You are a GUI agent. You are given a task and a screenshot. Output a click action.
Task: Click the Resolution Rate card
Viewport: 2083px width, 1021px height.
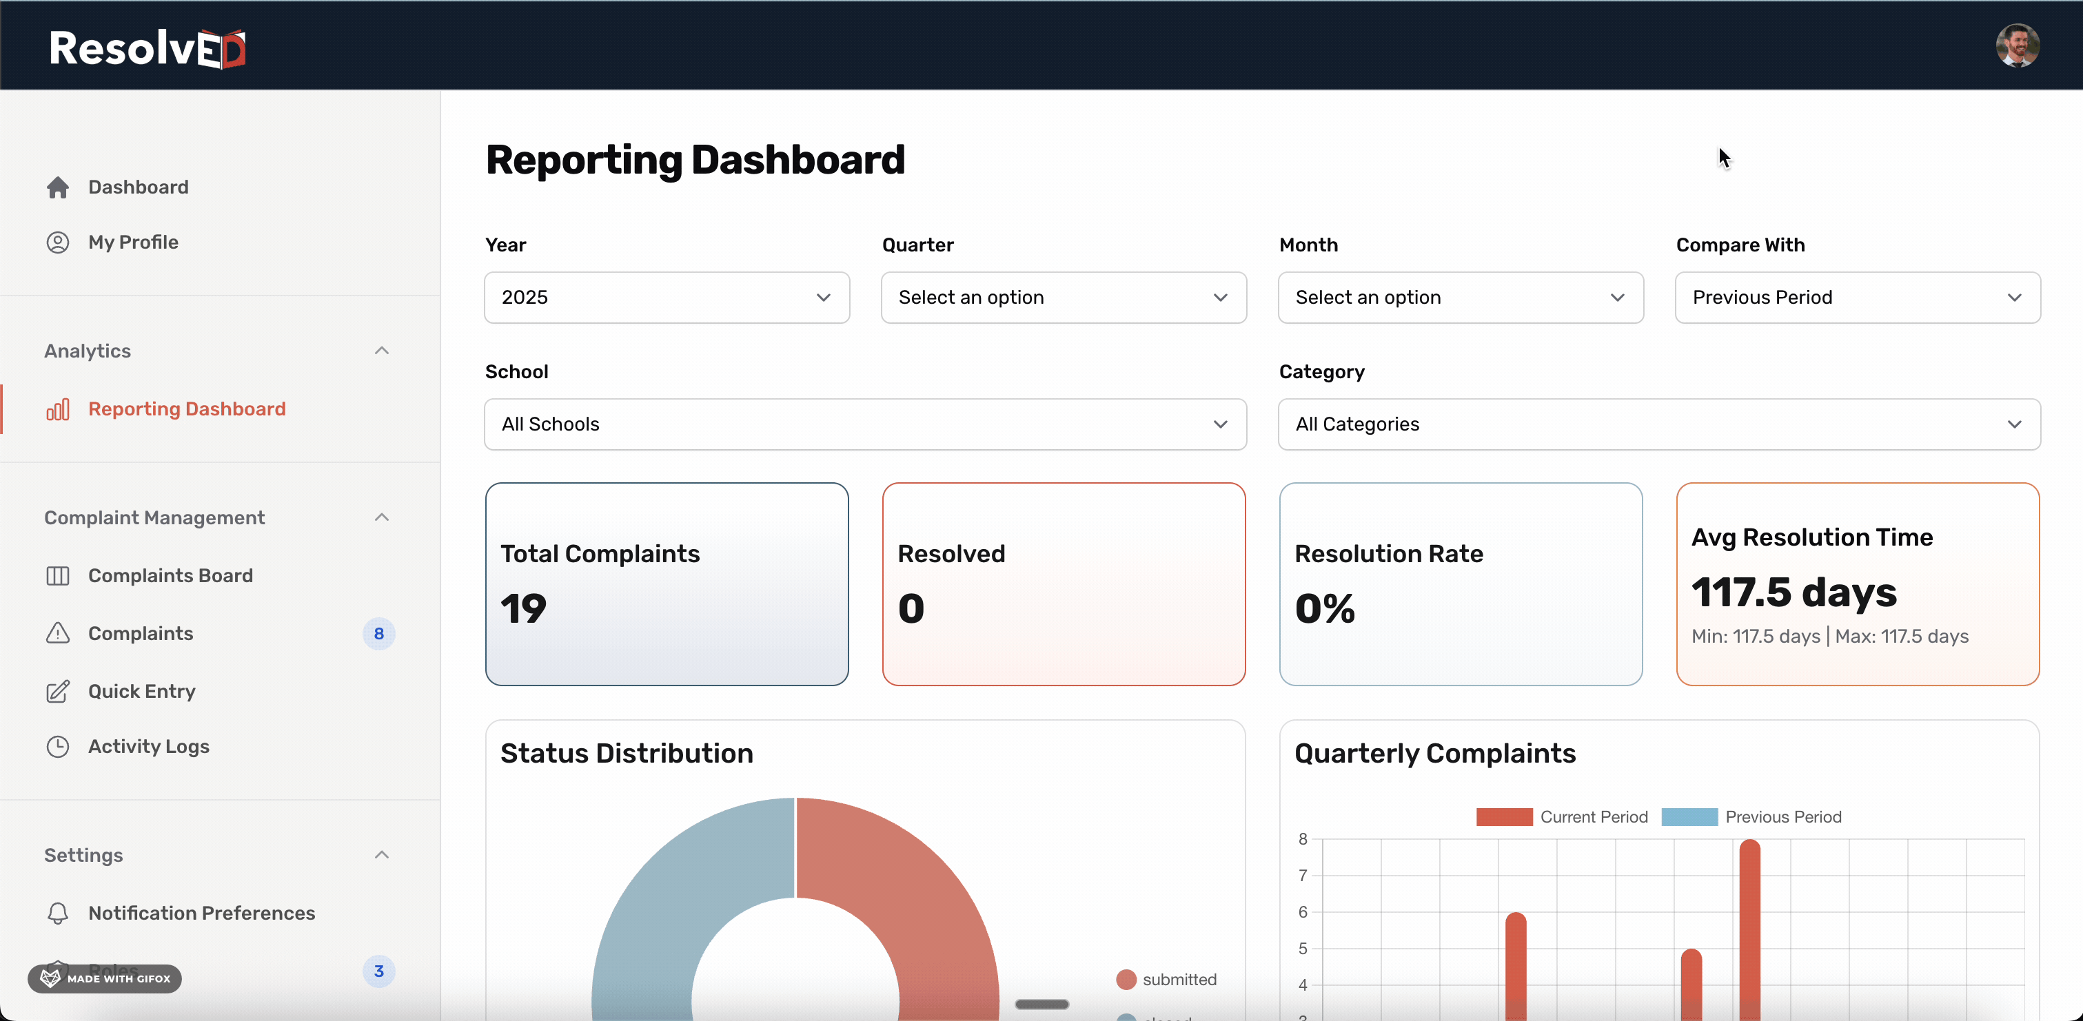point(1461,584)
